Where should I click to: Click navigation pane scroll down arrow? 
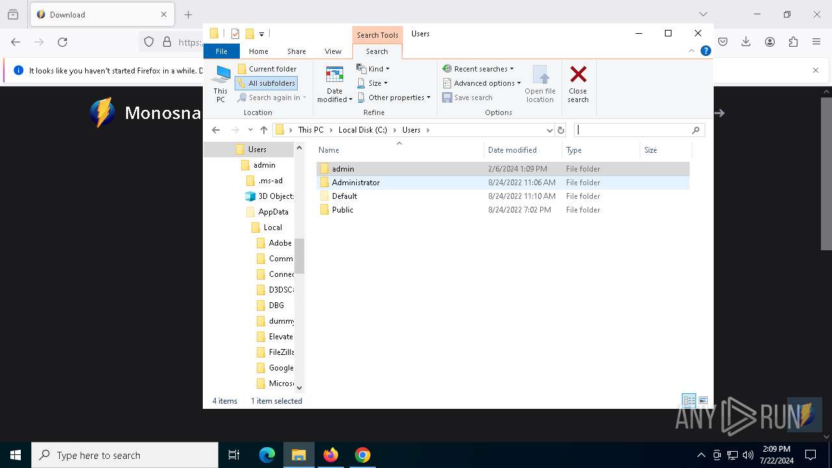[x=299, y=388]
